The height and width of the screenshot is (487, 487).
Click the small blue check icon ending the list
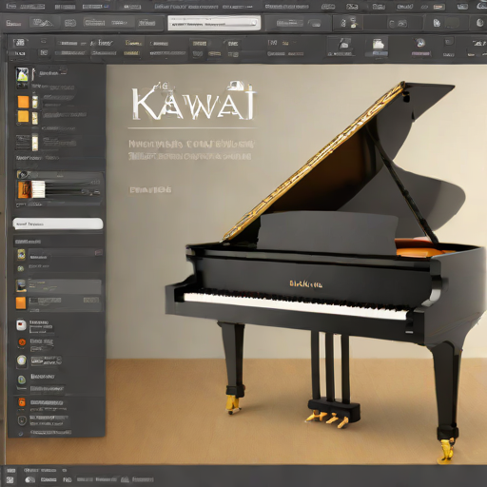[21, 433]
